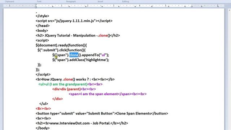Click the </head> closing tag line
This screenshot has width=231, height=130.
point(43,26)
